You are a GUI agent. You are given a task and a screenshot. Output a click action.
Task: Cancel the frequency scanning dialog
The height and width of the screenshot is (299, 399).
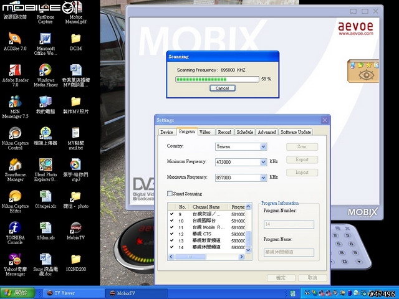click(x=222, y=88)
